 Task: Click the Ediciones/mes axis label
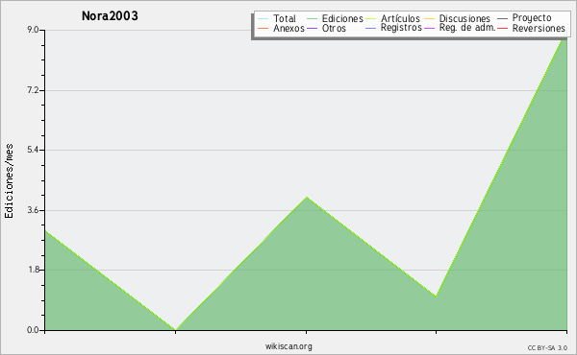(x=9, y=181)
